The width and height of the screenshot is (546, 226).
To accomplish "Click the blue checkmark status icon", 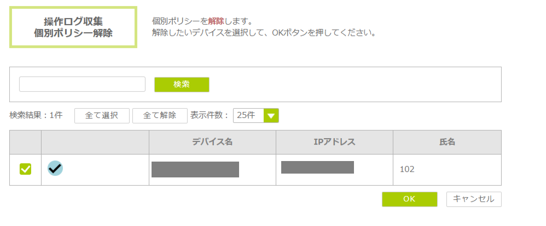I will click(x=55, y=169).
